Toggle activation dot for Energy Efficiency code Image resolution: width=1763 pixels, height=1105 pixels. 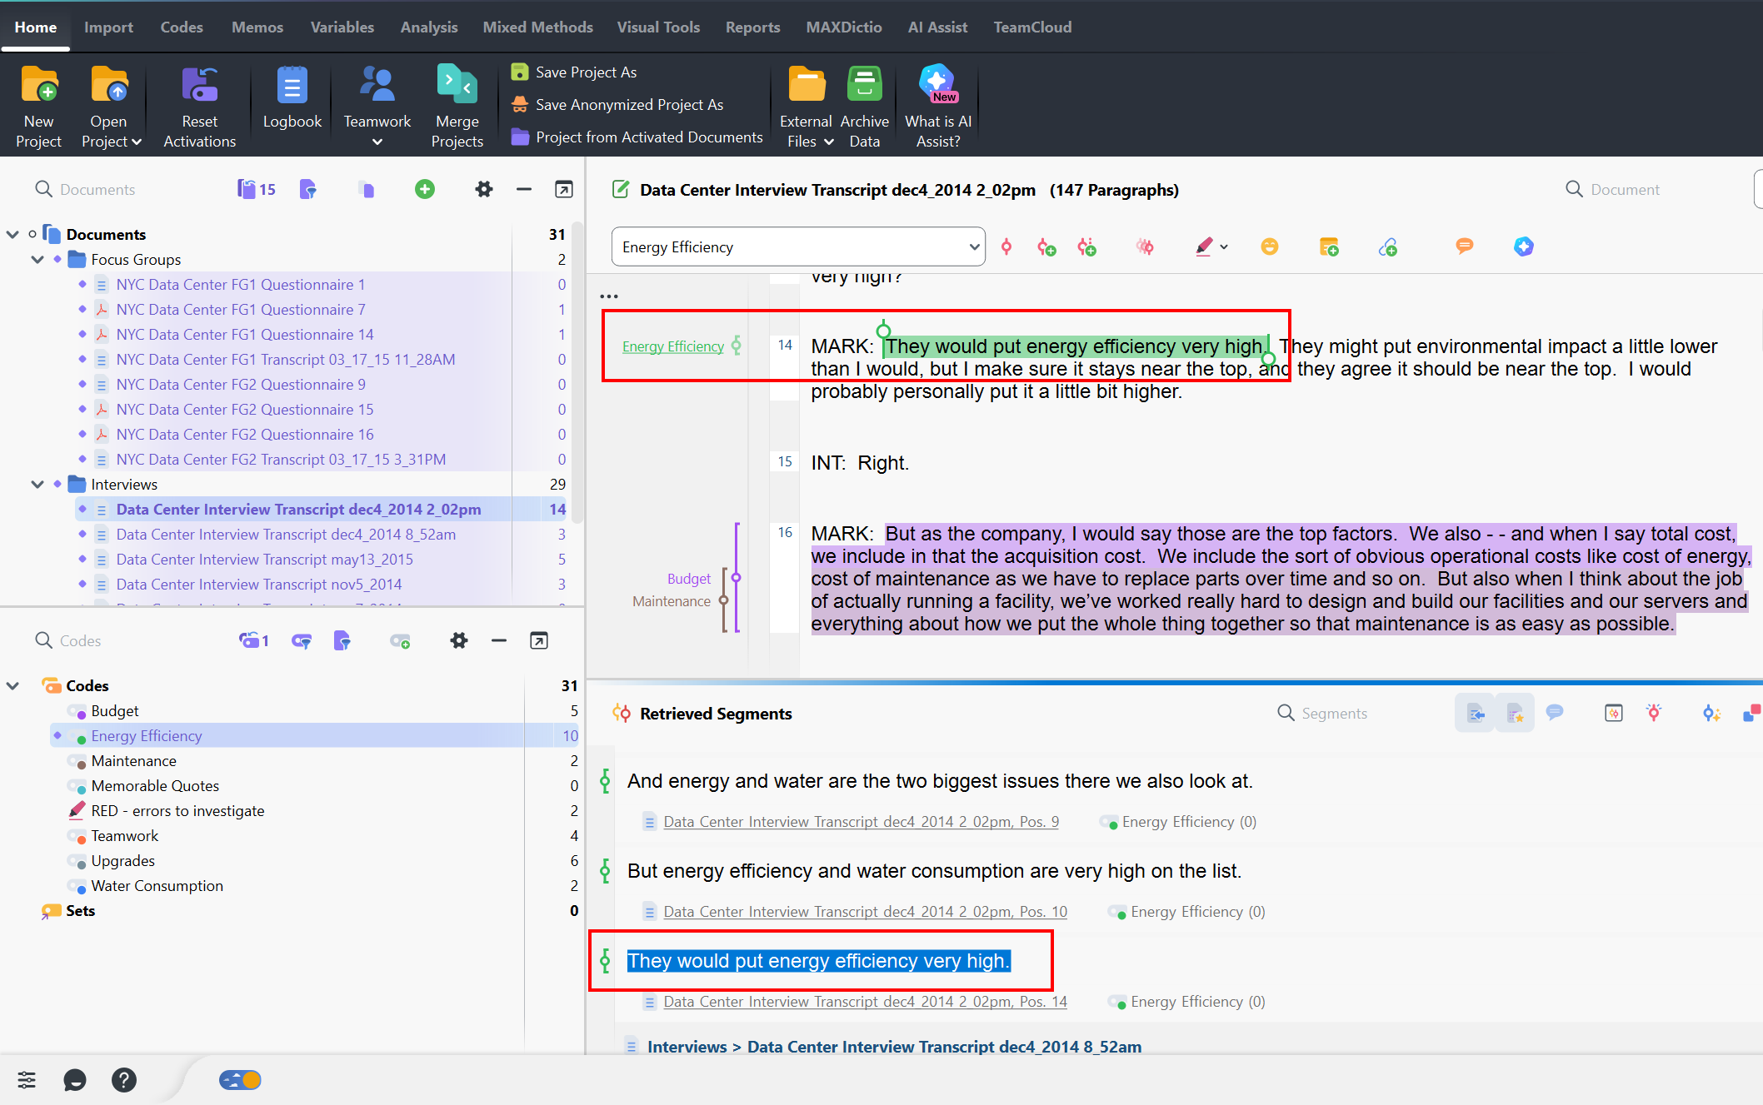click(57, 735)
